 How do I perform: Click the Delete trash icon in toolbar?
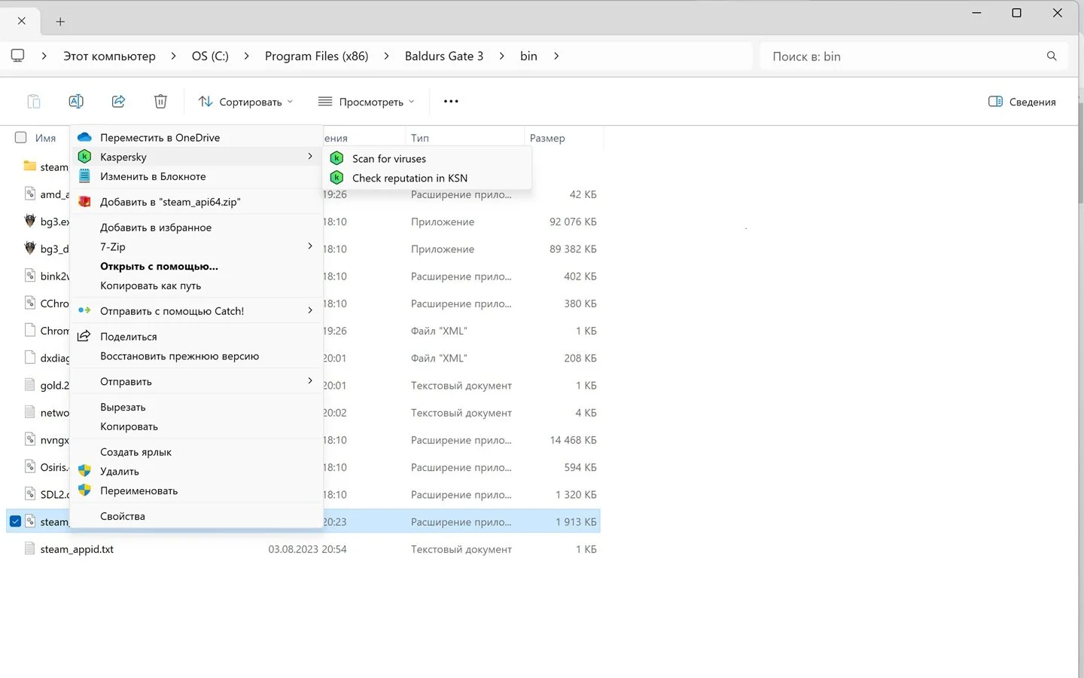pos(160,101)
